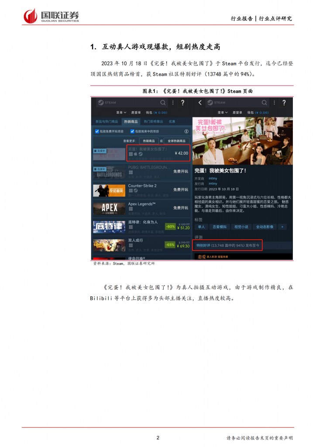The width and height of the screenshot is (316, 447).
Task: Click 免费开玩 in PUBG: BATTLEGROUNDS row
Action: point(181,171)
